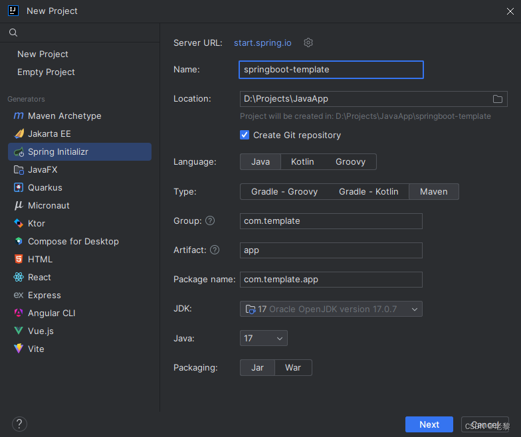
Task: Click the Angular CLI icon
Action: click(x=19, y=313)
